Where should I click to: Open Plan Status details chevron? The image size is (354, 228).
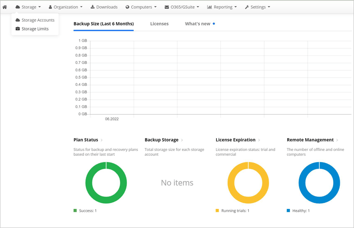[x=102, y=140]
